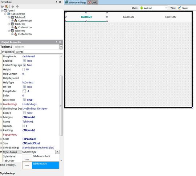Expand CustomIcon node under TabItem3

tap(12, 34)
